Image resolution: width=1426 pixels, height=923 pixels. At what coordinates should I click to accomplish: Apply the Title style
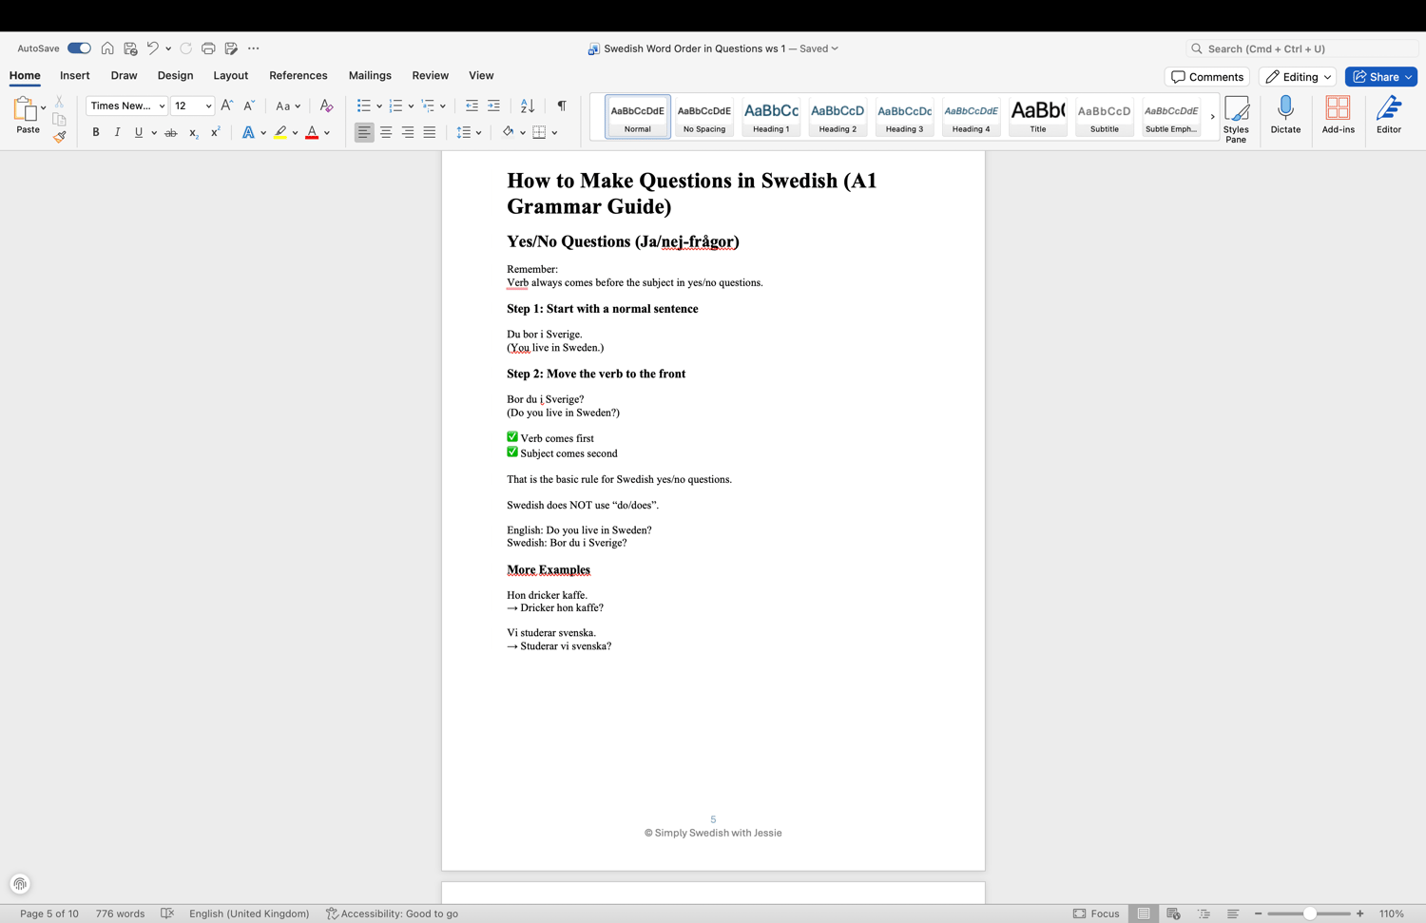click(x=1037, y=117)
